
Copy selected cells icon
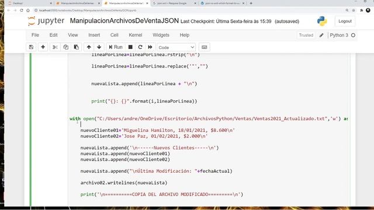tap(65, 47)
